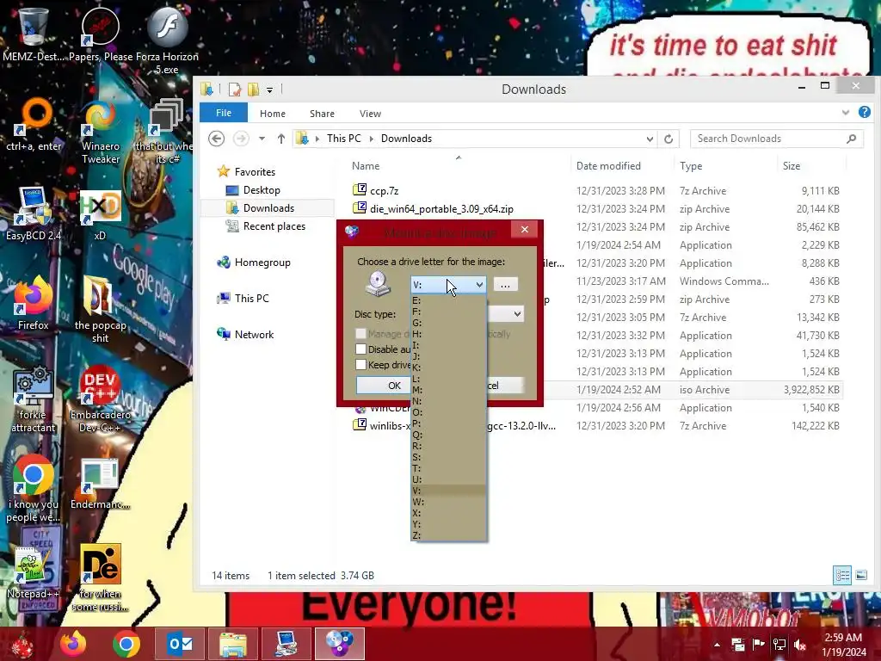Viewport: 881px width, 661px height.
Task: Choose drive letter Z: from list
Action: [448, 535]
